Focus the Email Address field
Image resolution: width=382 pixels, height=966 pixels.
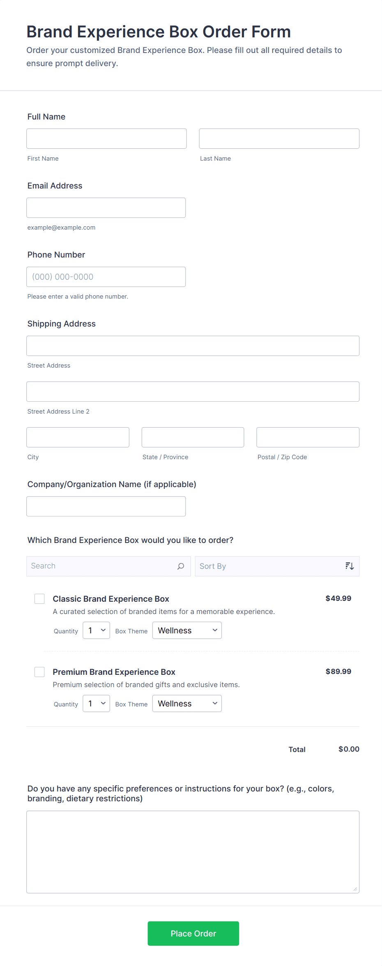point(106,208)
